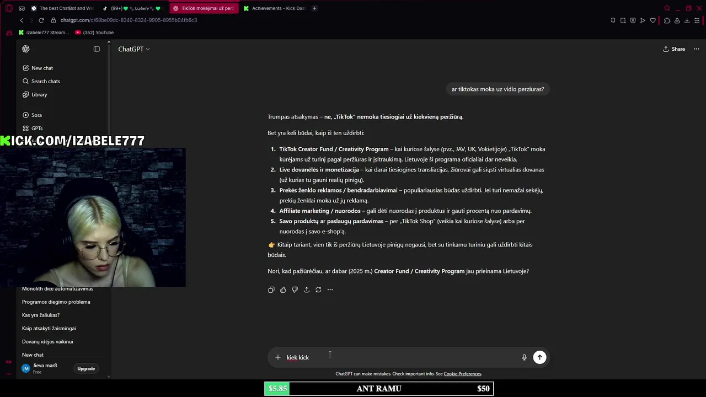Switch to Achievements Kick Dashboard tab
The width and height of the screenshot is (706, 397).
point(274,8)
